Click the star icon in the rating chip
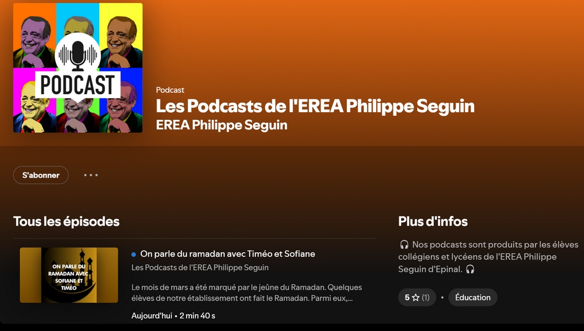This screenshot has width=584, height=331. (416, 298)
